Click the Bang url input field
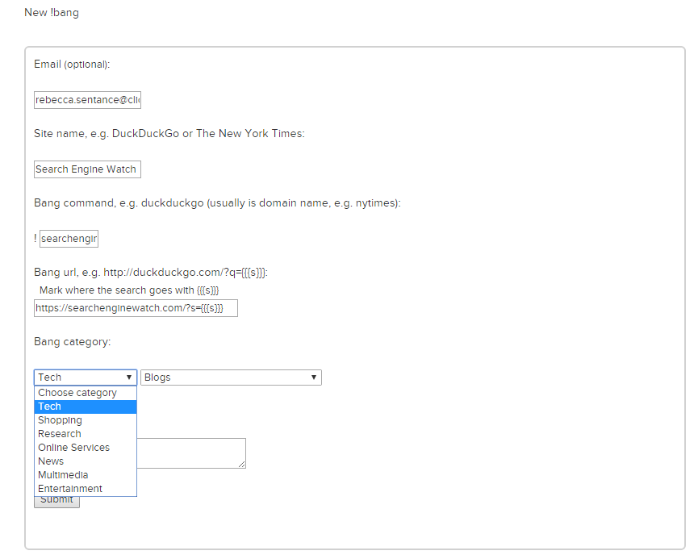Image resolution: width=698 pixels, height=559 pixels. 136,309
